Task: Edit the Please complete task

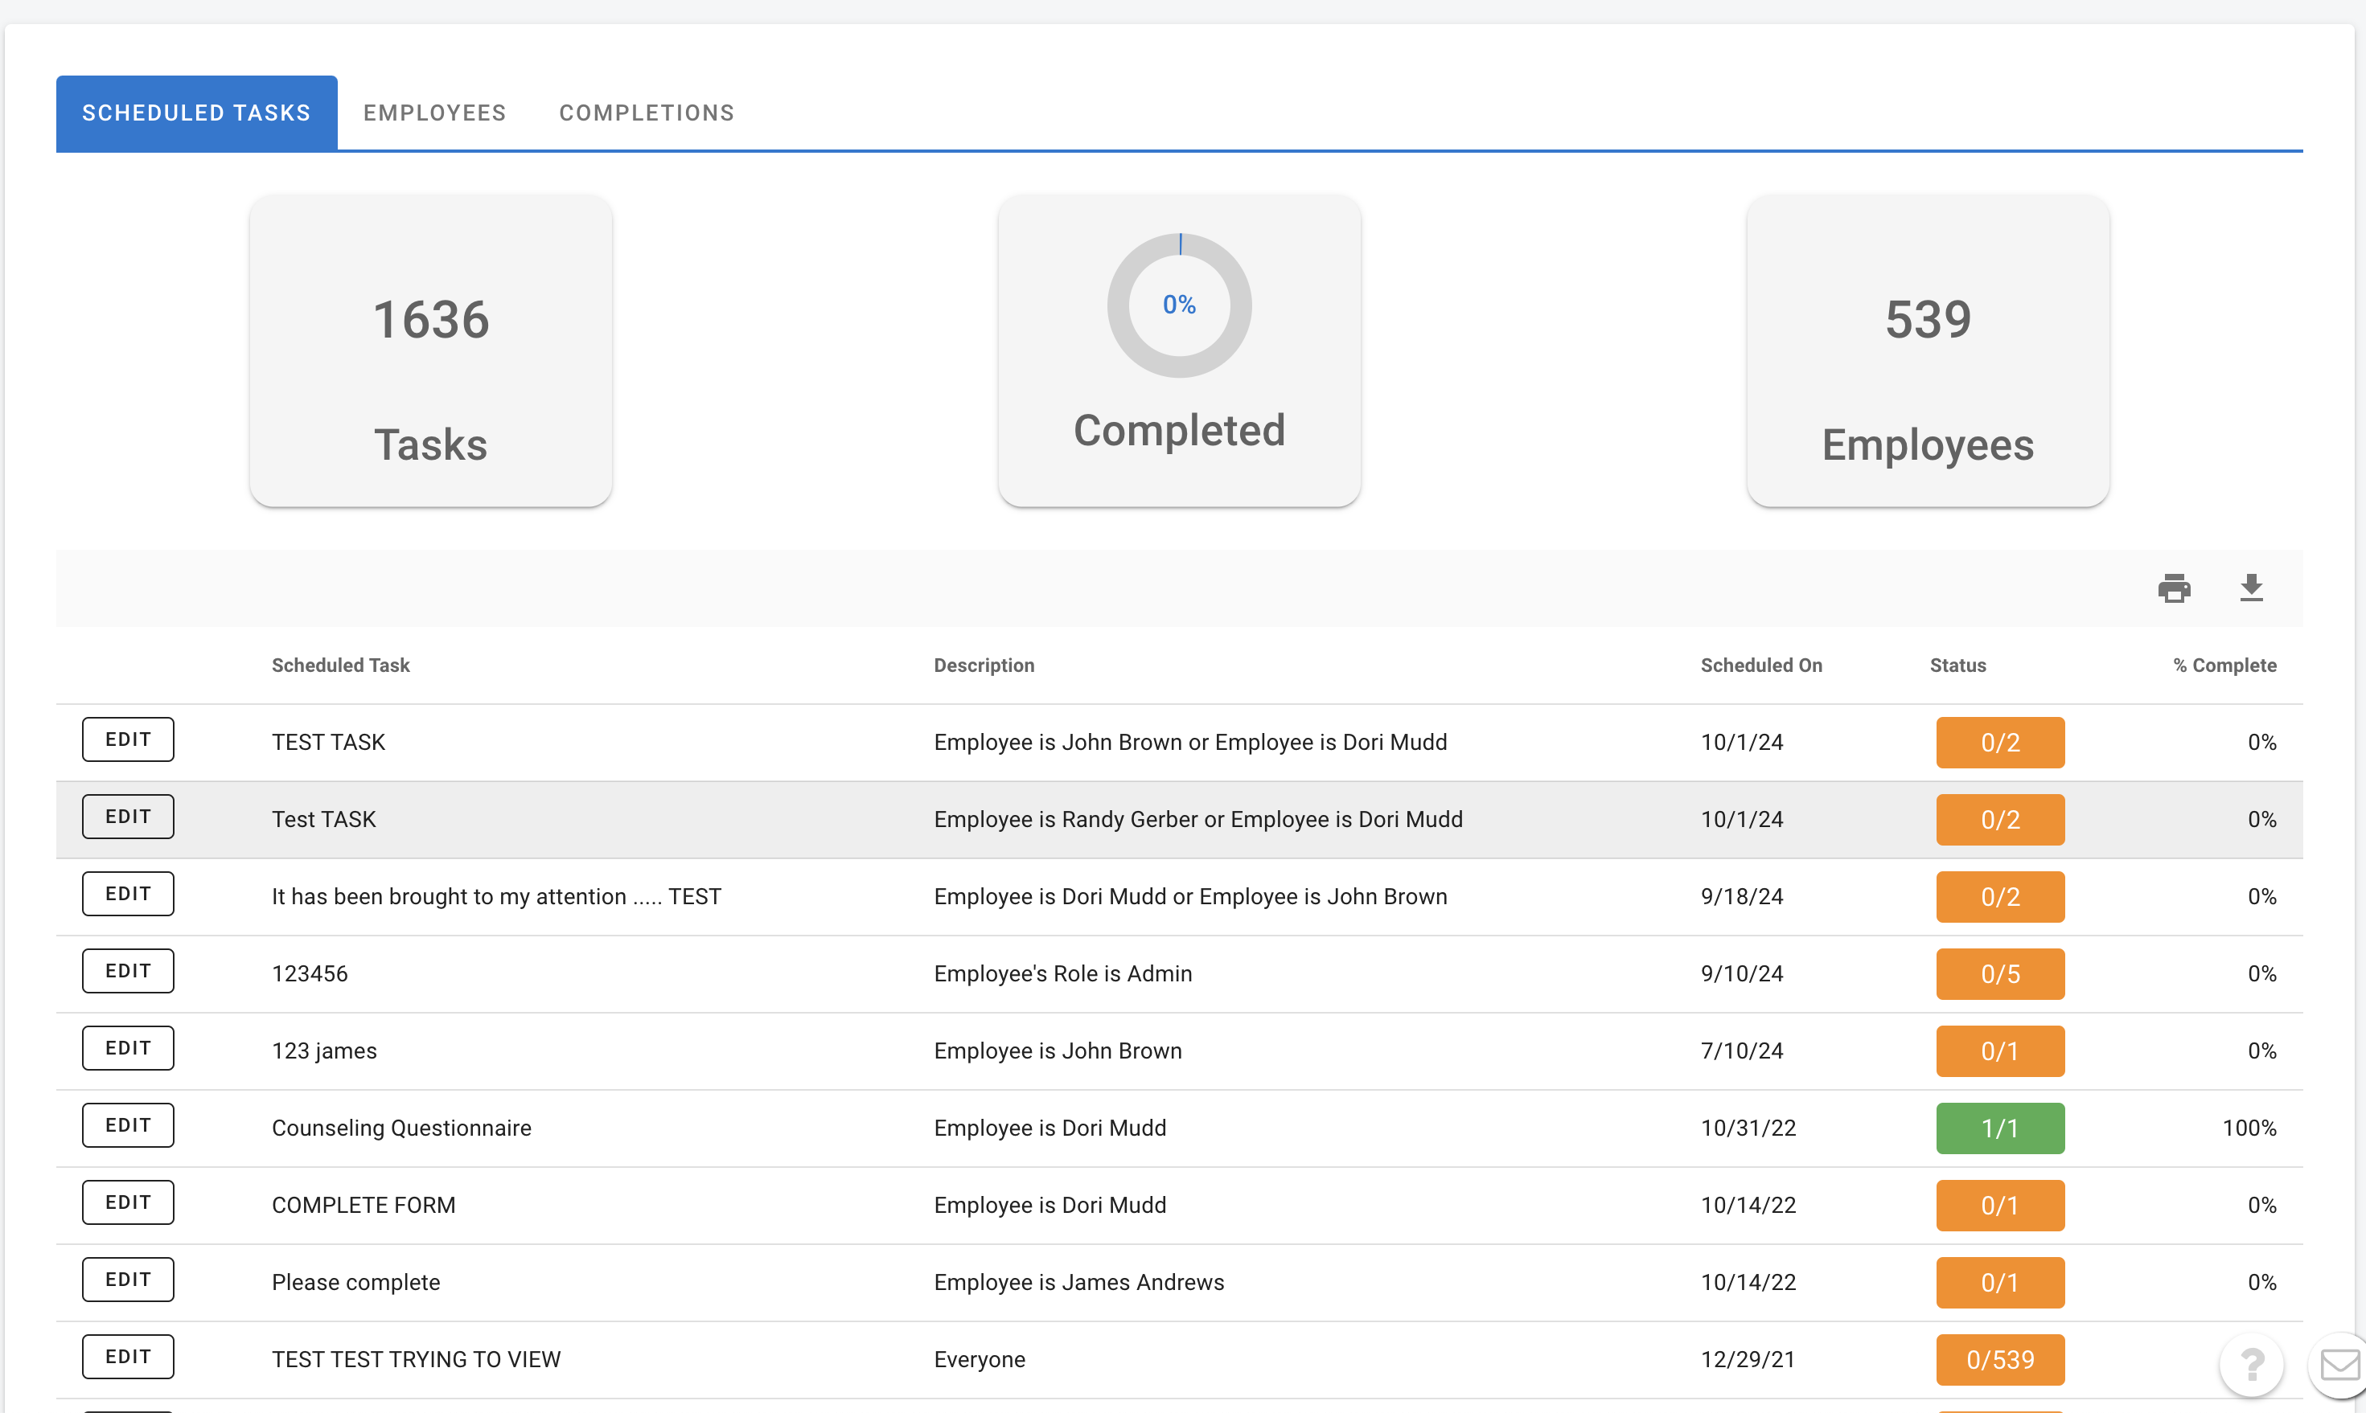Action: [x=128, y=1280]
